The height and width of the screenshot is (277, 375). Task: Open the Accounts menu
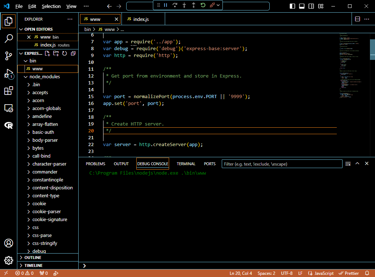click(x=9, y=243)
